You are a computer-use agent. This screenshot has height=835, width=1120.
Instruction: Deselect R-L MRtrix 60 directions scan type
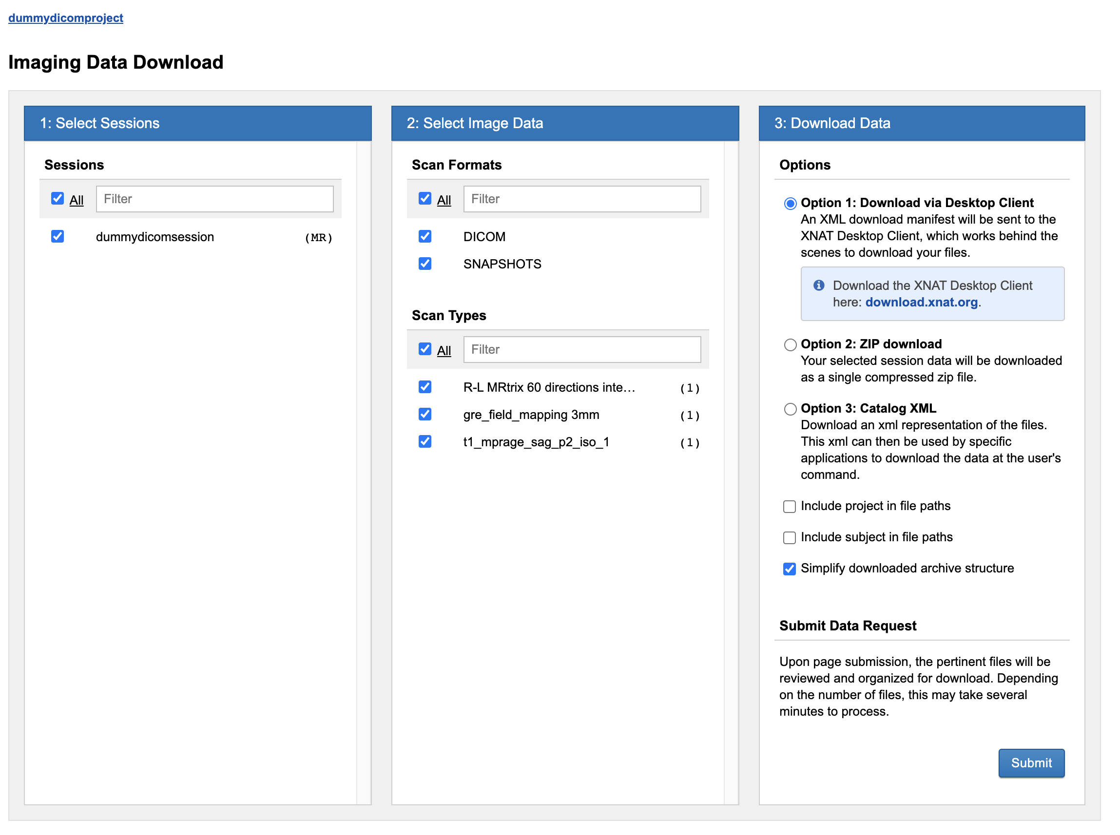(425, 387)
